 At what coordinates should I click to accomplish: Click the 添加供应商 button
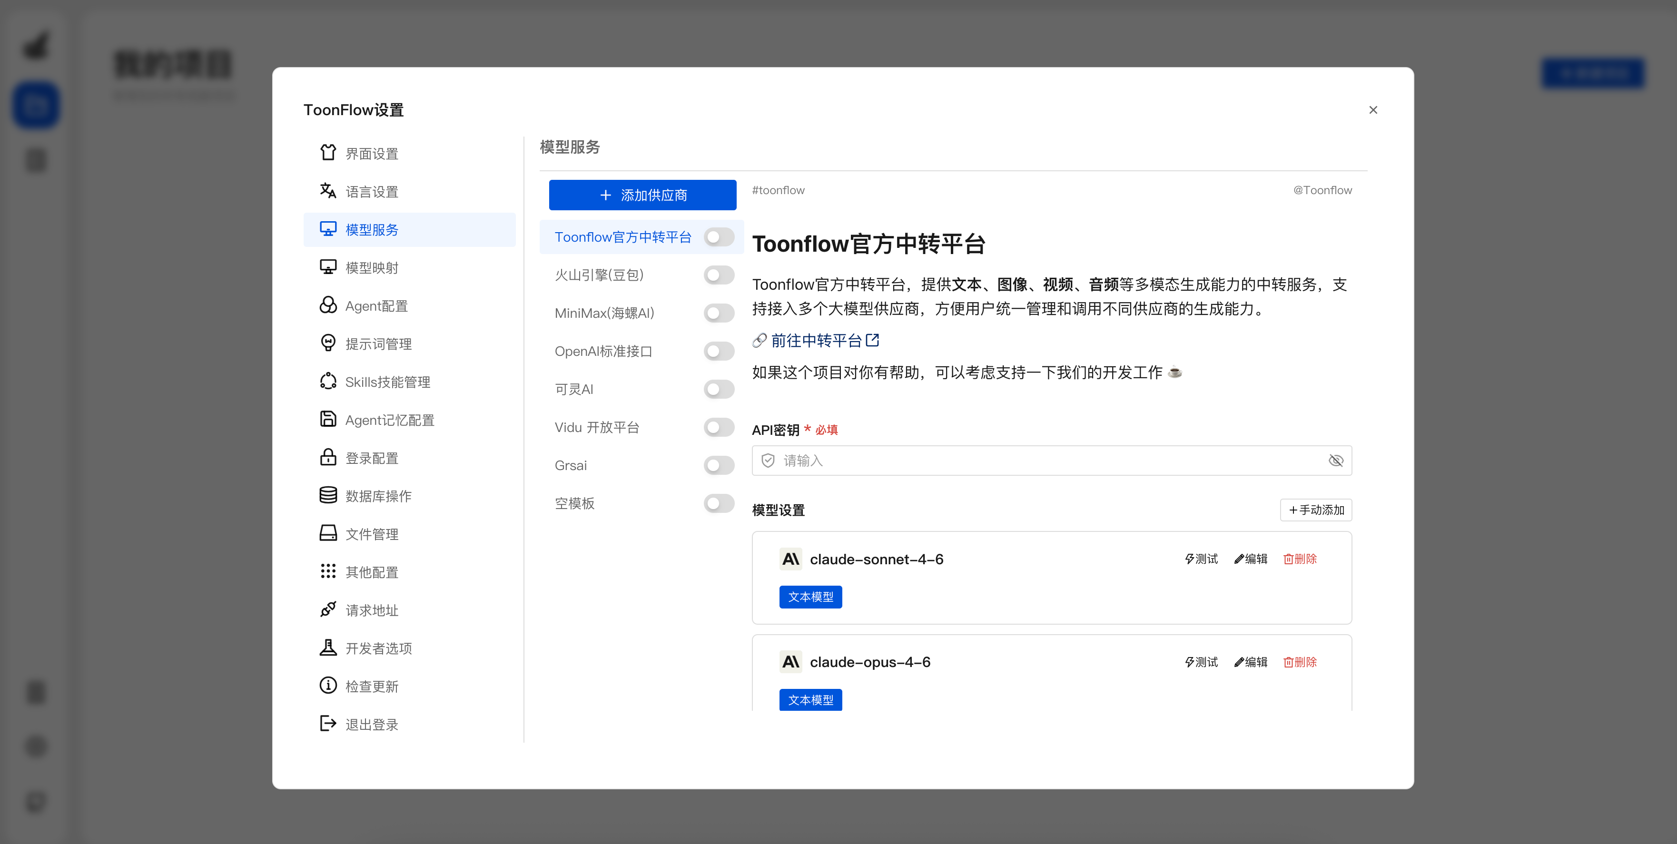642,195
